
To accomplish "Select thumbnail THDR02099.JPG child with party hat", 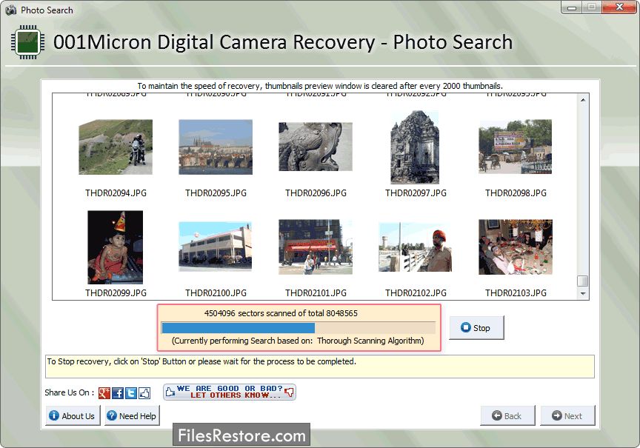I will click(x=115, y=247).
